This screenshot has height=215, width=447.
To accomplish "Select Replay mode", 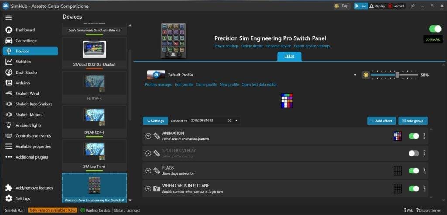I will click(377, 6).
